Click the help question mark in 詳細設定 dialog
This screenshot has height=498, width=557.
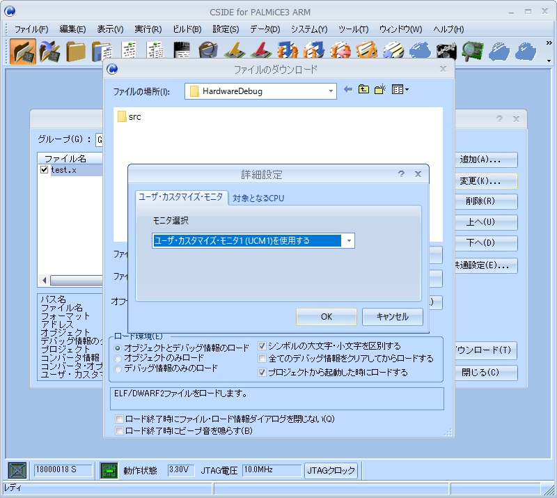click(401, 174)
